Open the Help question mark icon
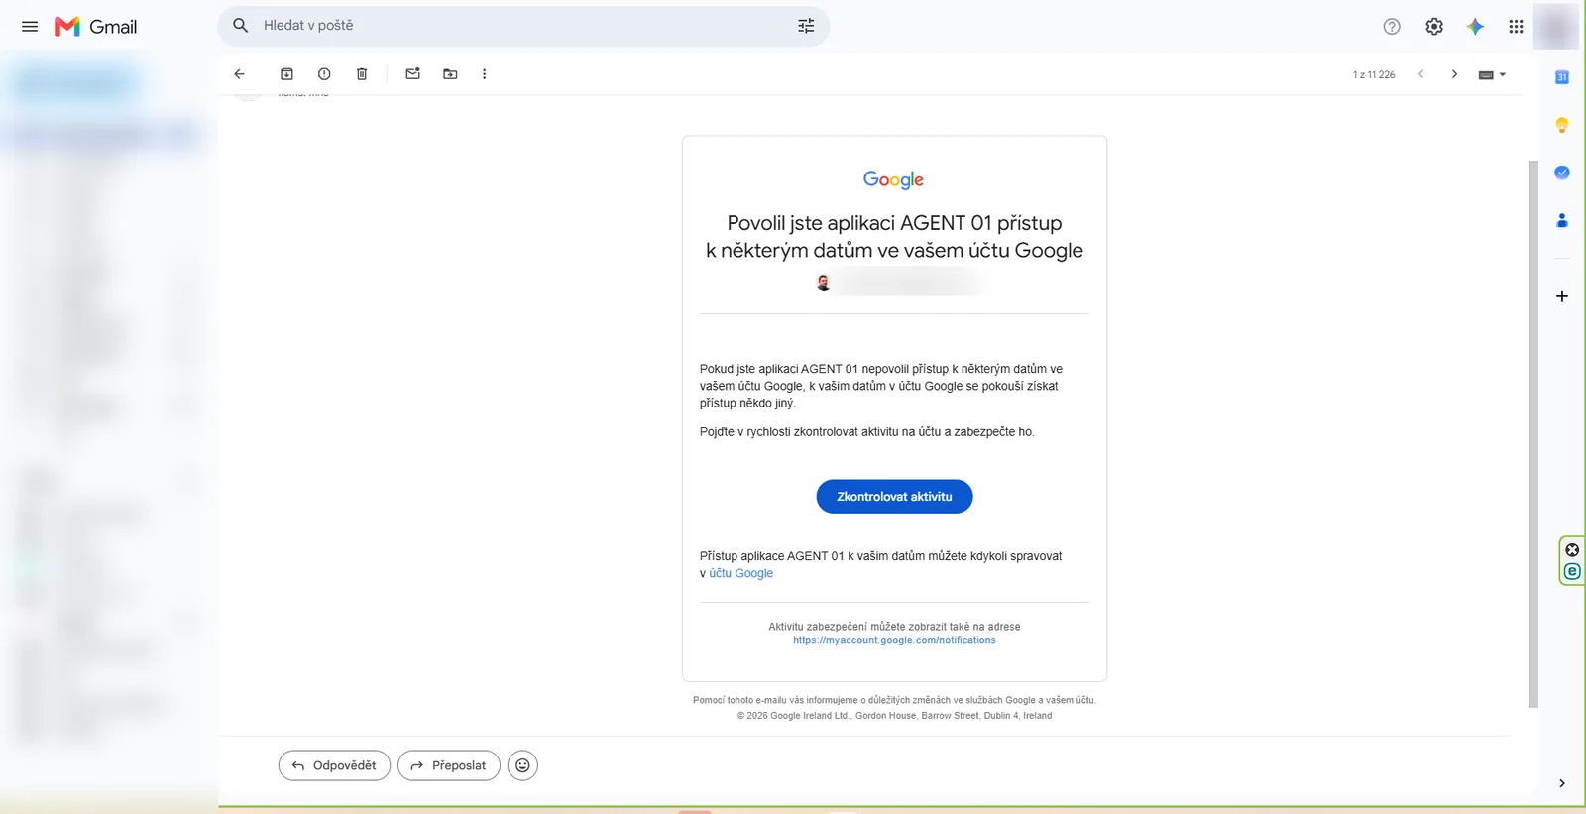This screenshot has width=1586, height=814. (x=1392, y=27)
